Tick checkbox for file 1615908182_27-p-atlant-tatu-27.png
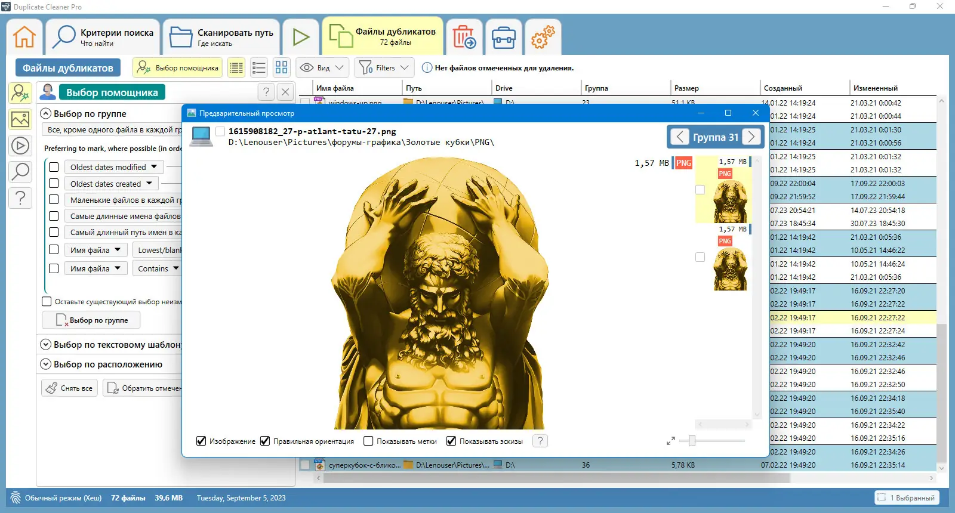Image resolution: width=955 pixels, height=513 pixels. point(220,131)
